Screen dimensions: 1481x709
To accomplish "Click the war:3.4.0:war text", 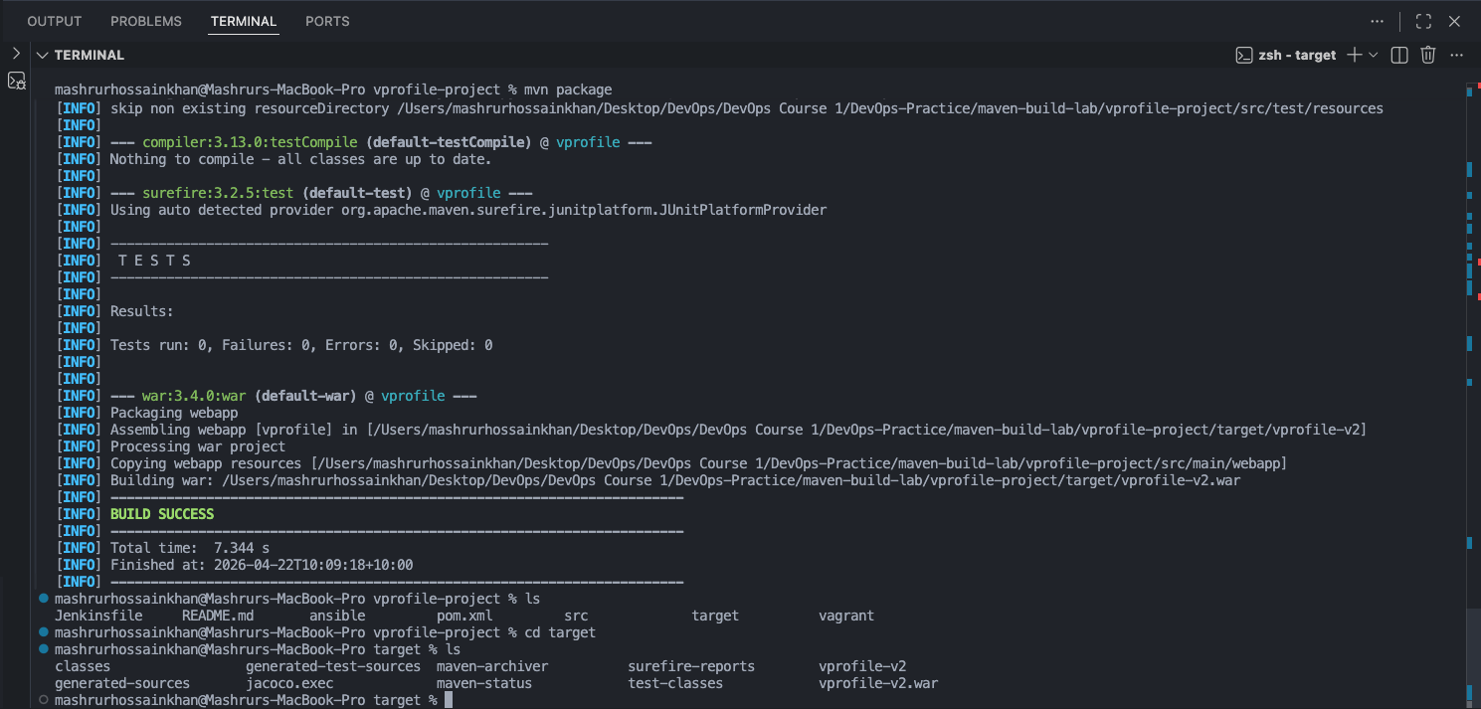I will (194, 396).
